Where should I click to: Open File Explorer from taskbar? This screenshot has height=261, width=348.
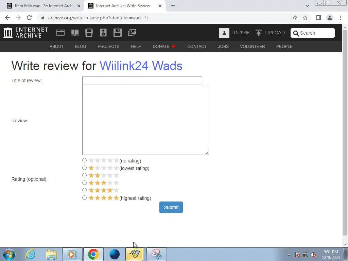click(x=51, y=254)
